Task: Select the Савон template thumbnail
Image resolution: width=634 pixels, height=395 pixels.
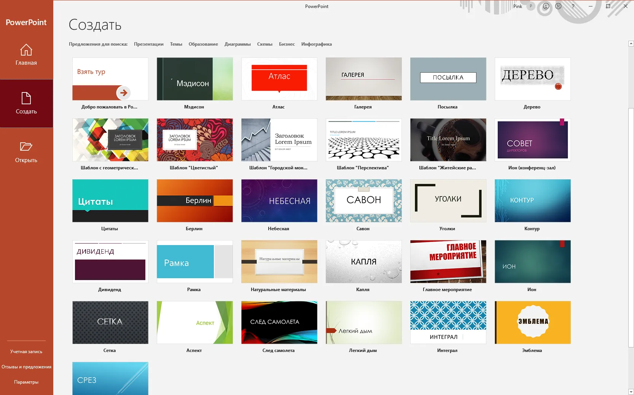Action: coord(364,201)
